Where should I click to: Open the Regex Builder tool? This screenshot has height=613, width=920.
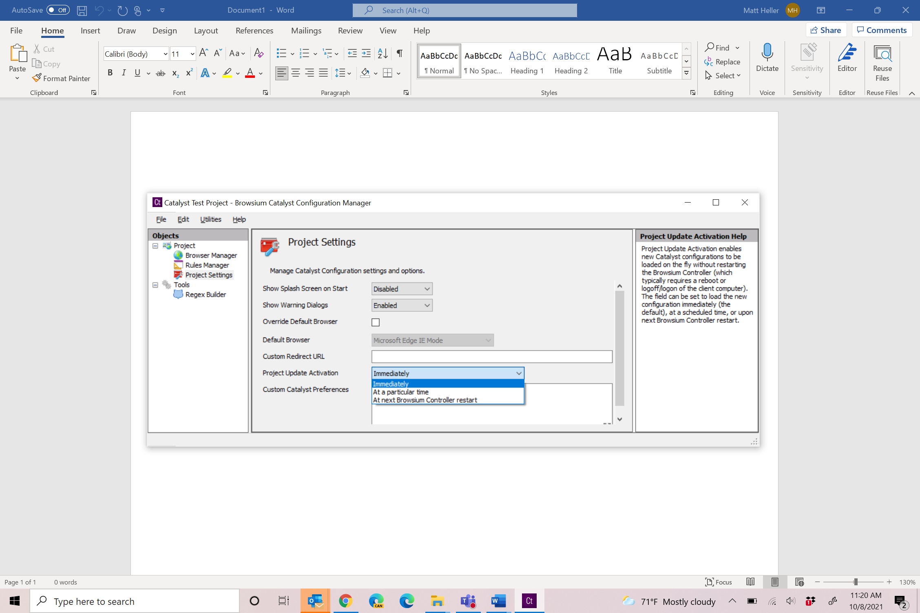(x=205, y=294)
